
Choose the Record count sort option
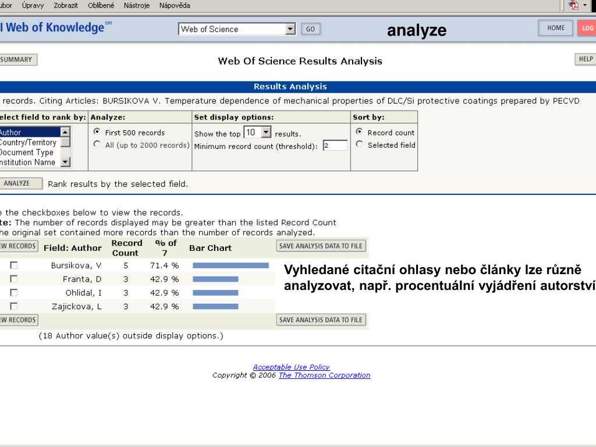tap(359, 132)
